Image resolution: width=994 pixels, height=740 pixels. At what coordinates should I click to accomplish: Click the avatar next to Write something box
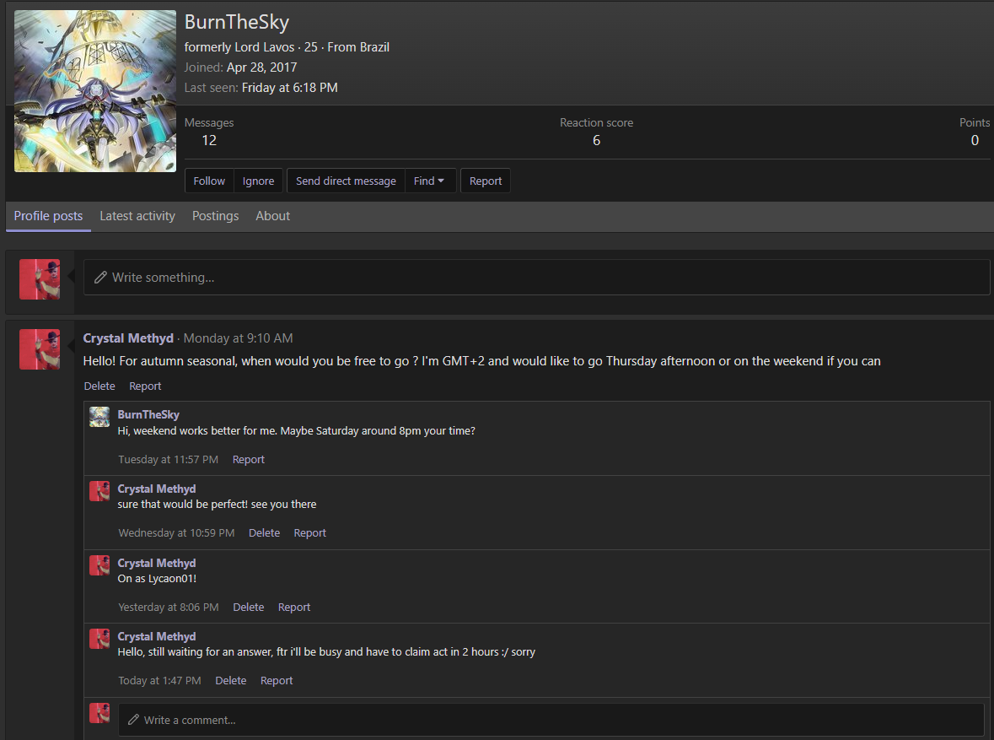40,279
